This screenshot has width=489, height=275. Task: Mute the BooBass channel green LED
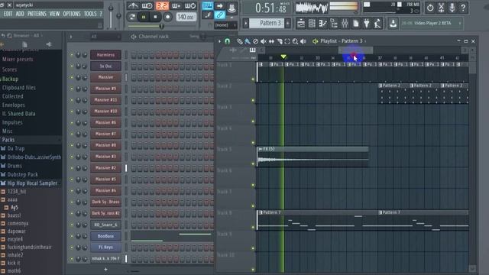tap(72, 236)
